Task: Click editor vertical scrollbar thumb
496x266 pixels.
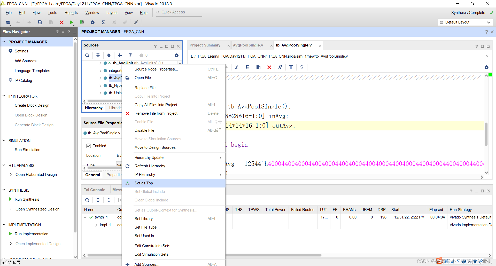Action: [486, 134]
